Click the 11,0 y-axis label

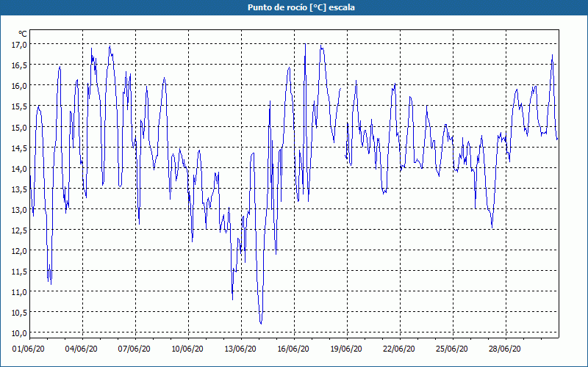point(20,291)
